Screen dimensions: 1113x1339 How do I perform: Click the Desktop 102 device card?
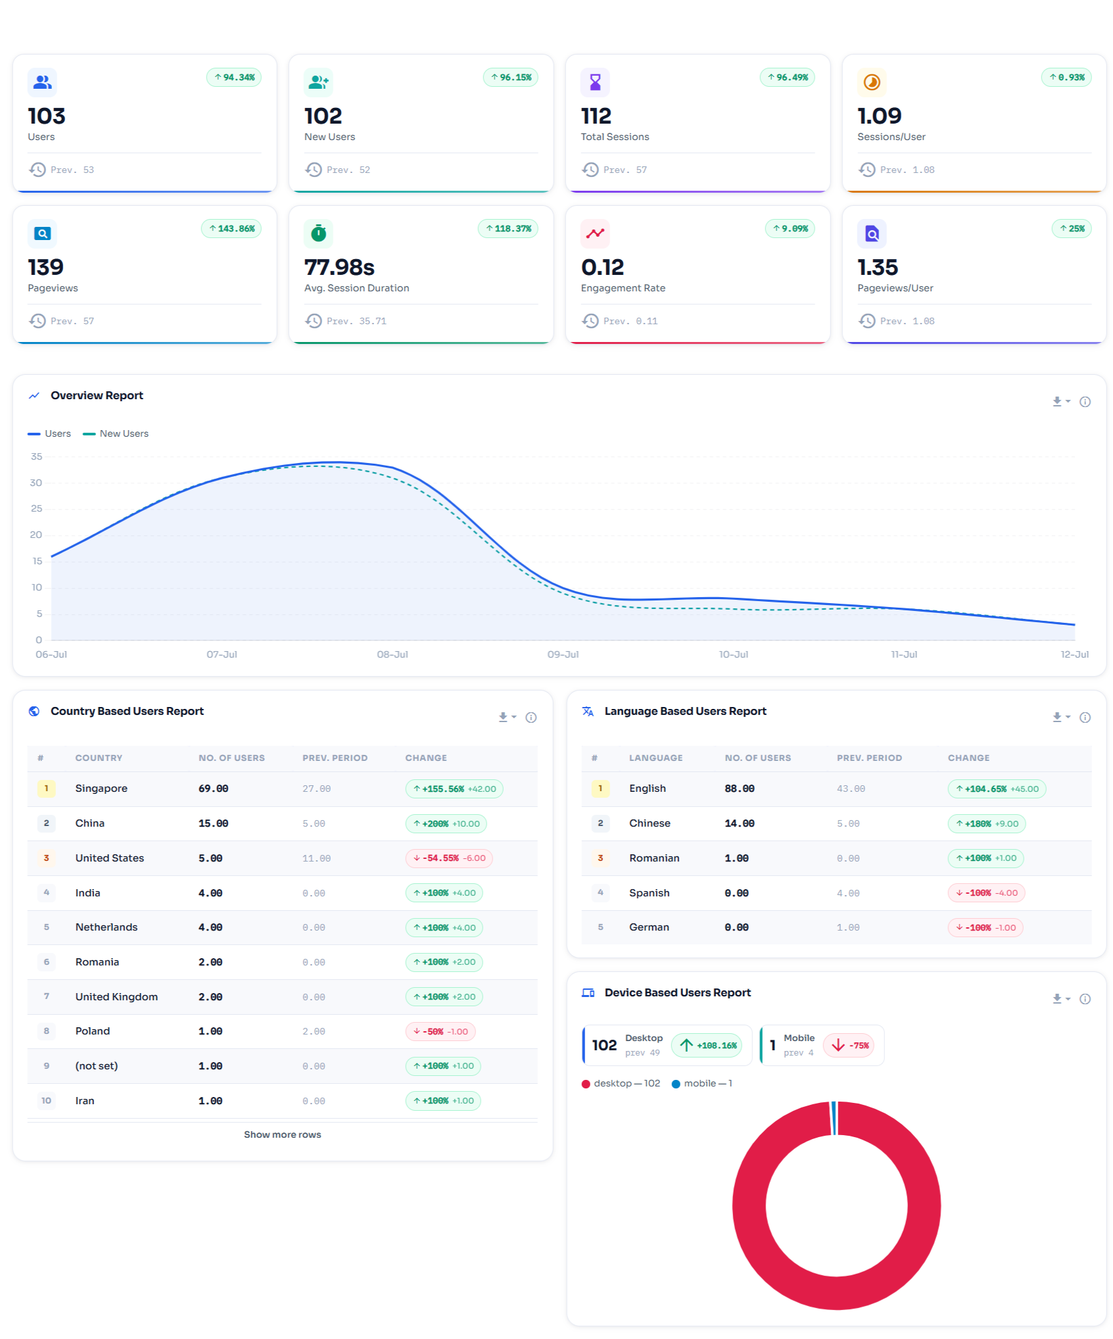coord(667,1045)
